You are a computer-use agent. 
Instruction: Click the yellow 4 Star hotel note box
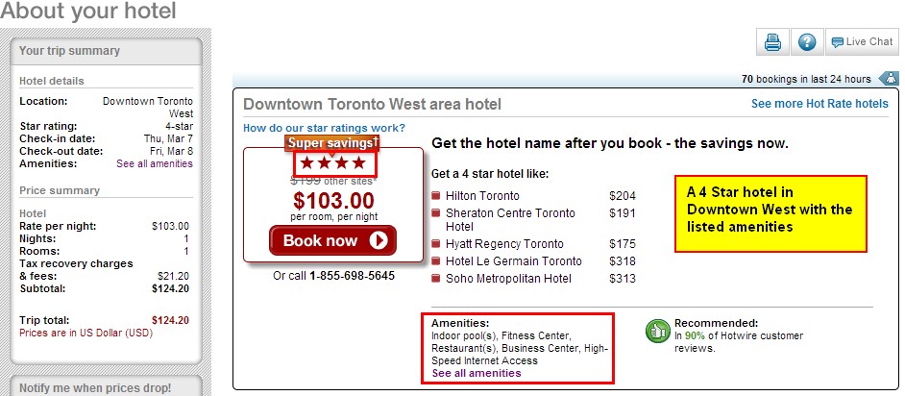pyautogui.click(x=770, y=213)
